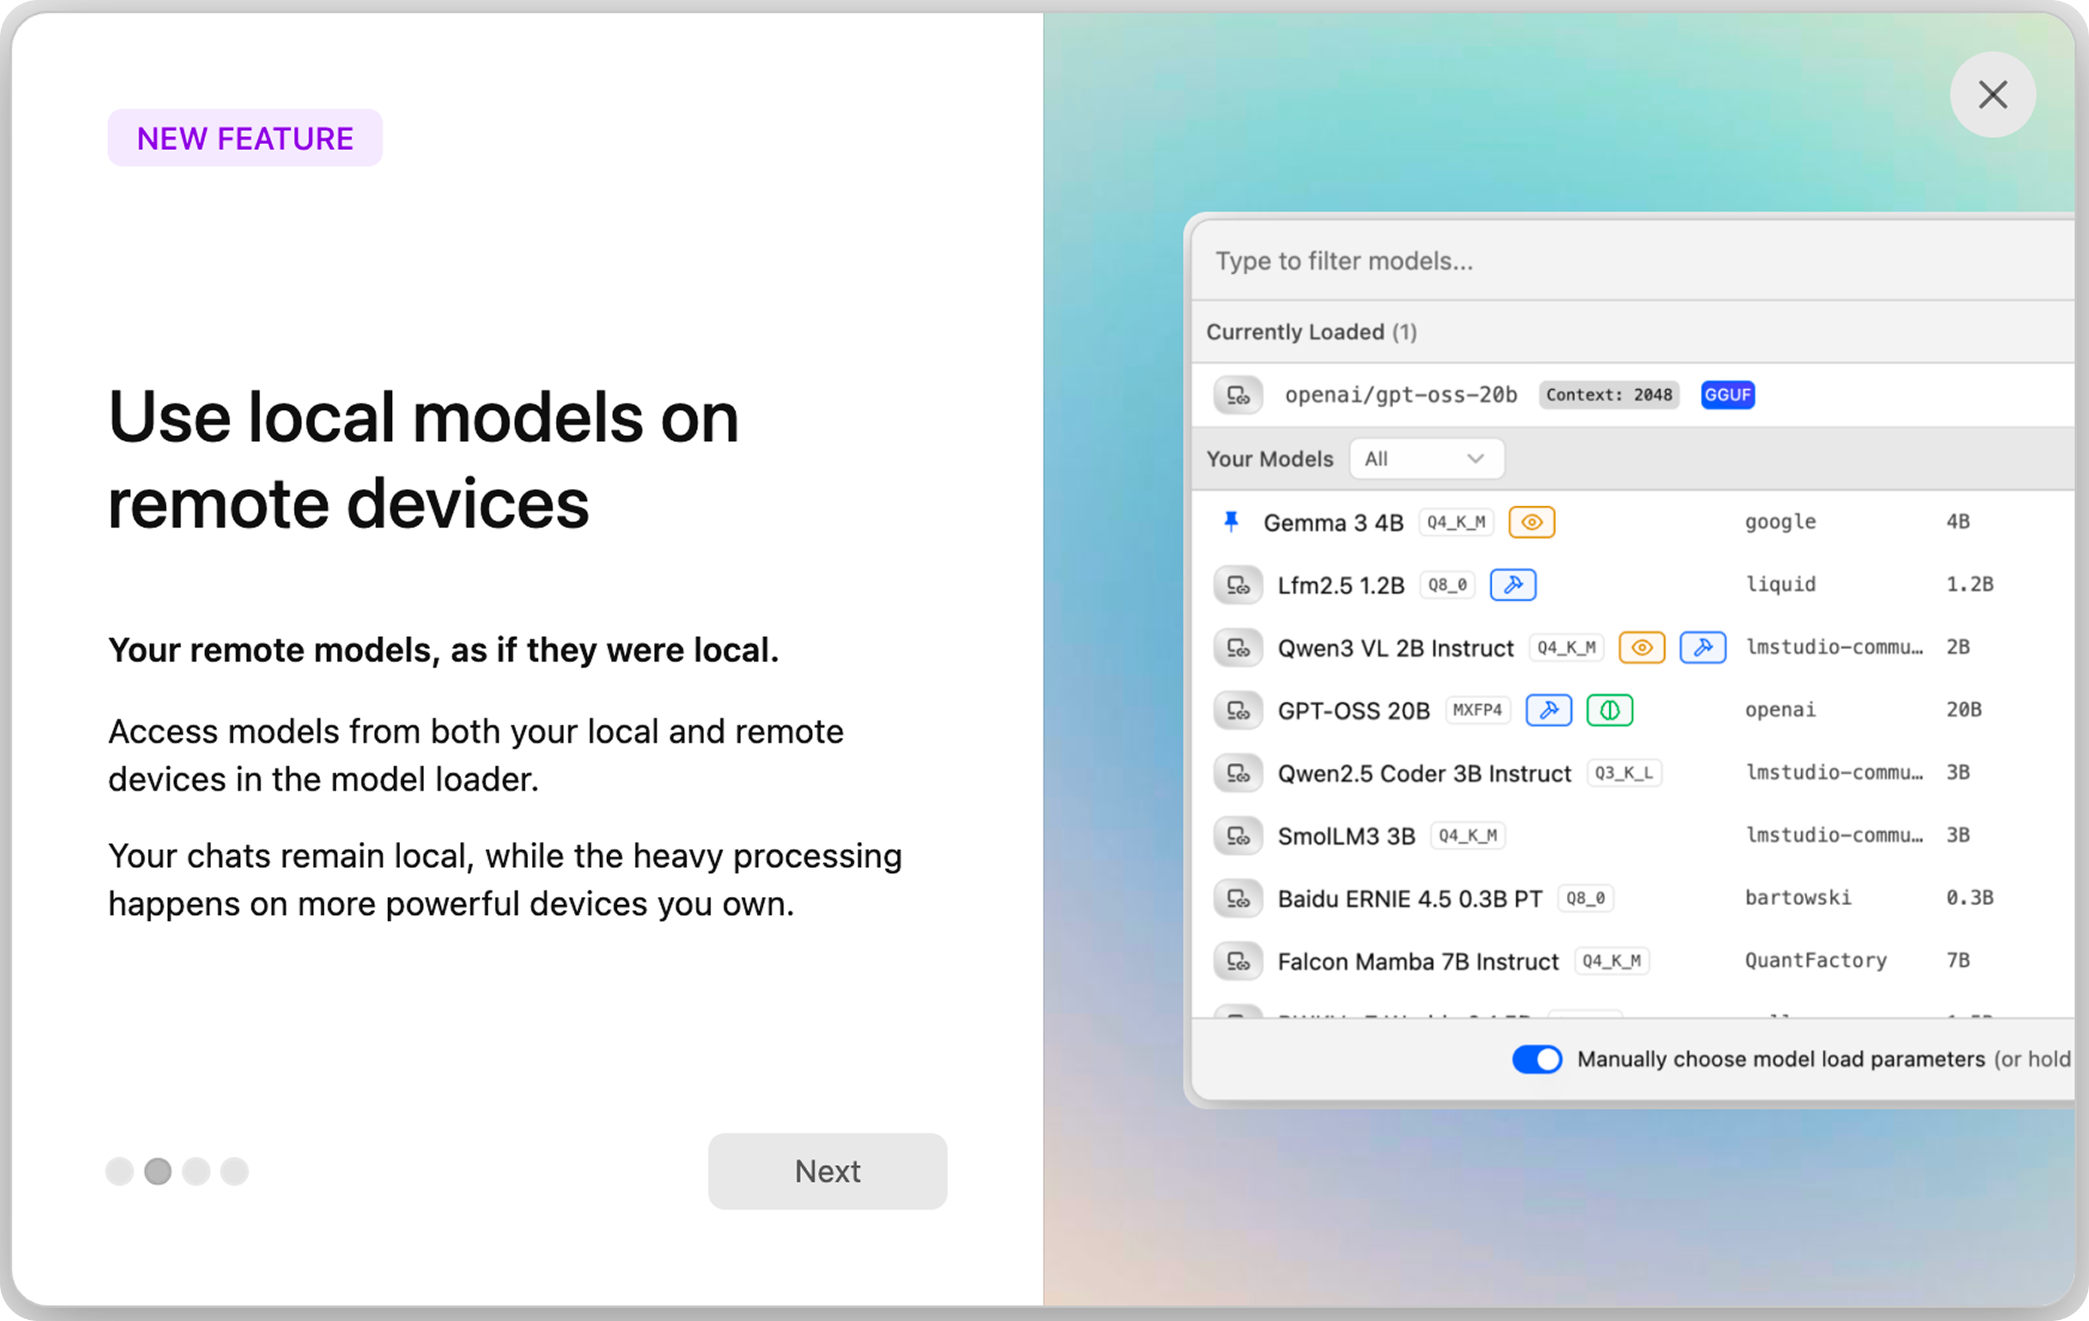This screenshot has width=2089, height=1321.
Task: Click the hammer badge on Qwen3 VL 2B Instruct
Action: [x=1702, y=647]
